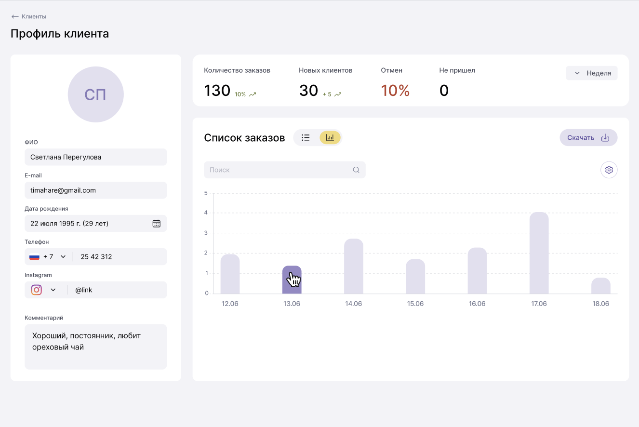Click the Количество заказов label
The height and width of the screenshot is (427, 639).
pyautogui.click(x=237, y=70)
